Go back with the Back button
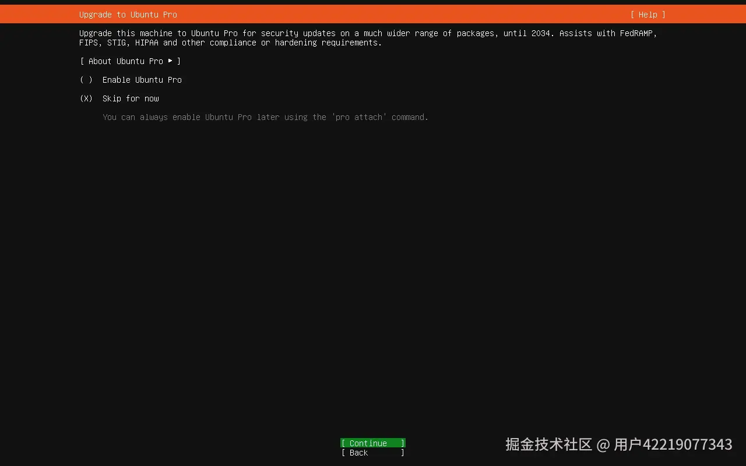746x466 pixels. click(x=373, y=453)
